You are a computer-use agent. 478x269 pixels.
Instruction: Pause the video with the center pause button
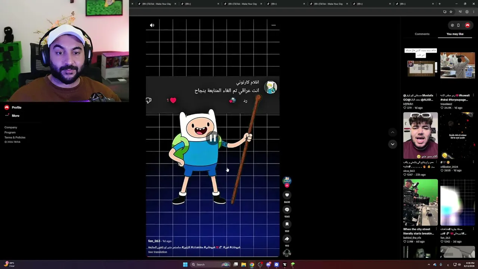tap(212, 138)
